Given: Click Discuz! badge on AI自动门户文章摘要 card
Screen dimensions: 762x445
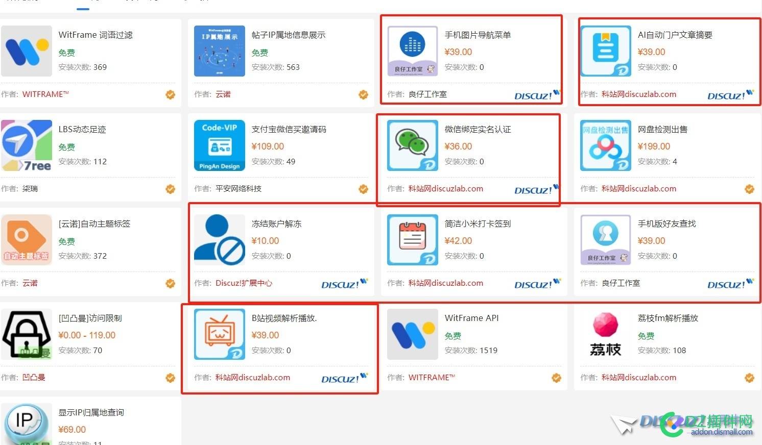Looking at the screenshot, I should coord(730,95).
